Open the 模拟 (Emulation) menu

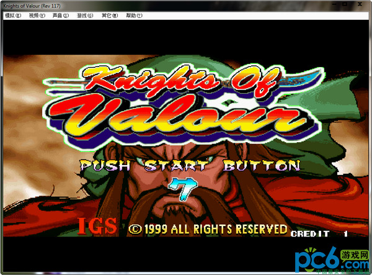[13, 16]
